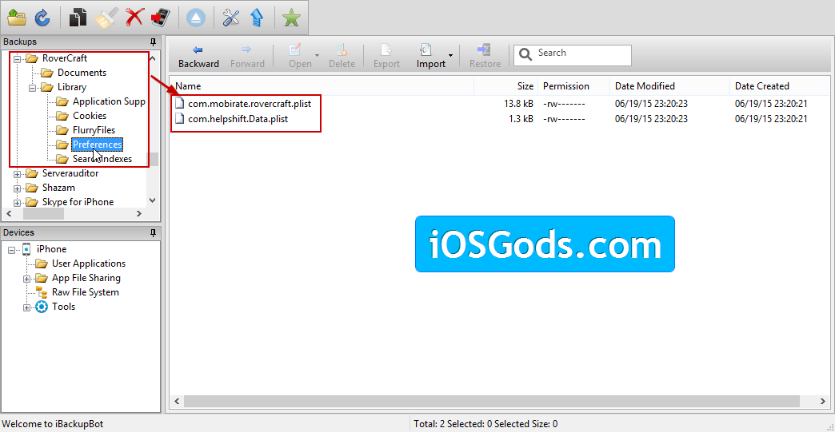
Task: Click the restore to phone icon
Action: tap(161, 17)
